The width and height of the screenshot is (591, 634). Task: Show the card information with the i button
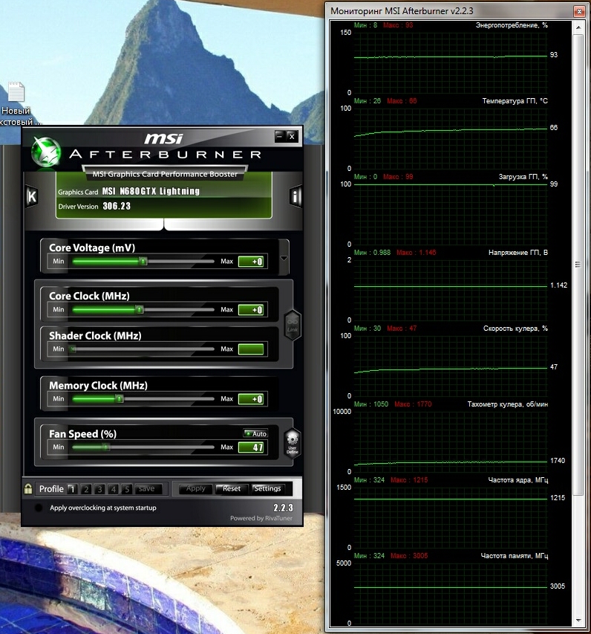coord(295,197)
